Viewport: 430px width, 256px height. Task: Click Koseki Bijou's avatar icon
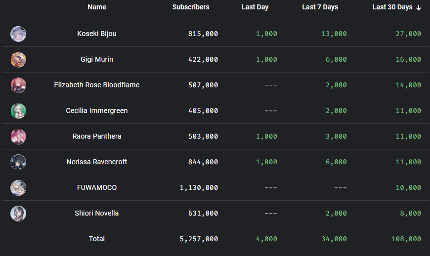point(18,34)
